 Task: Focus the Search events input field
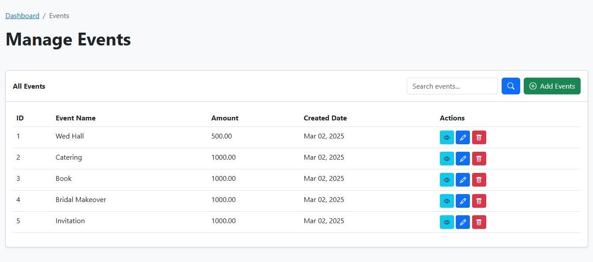tap(452, 86)
